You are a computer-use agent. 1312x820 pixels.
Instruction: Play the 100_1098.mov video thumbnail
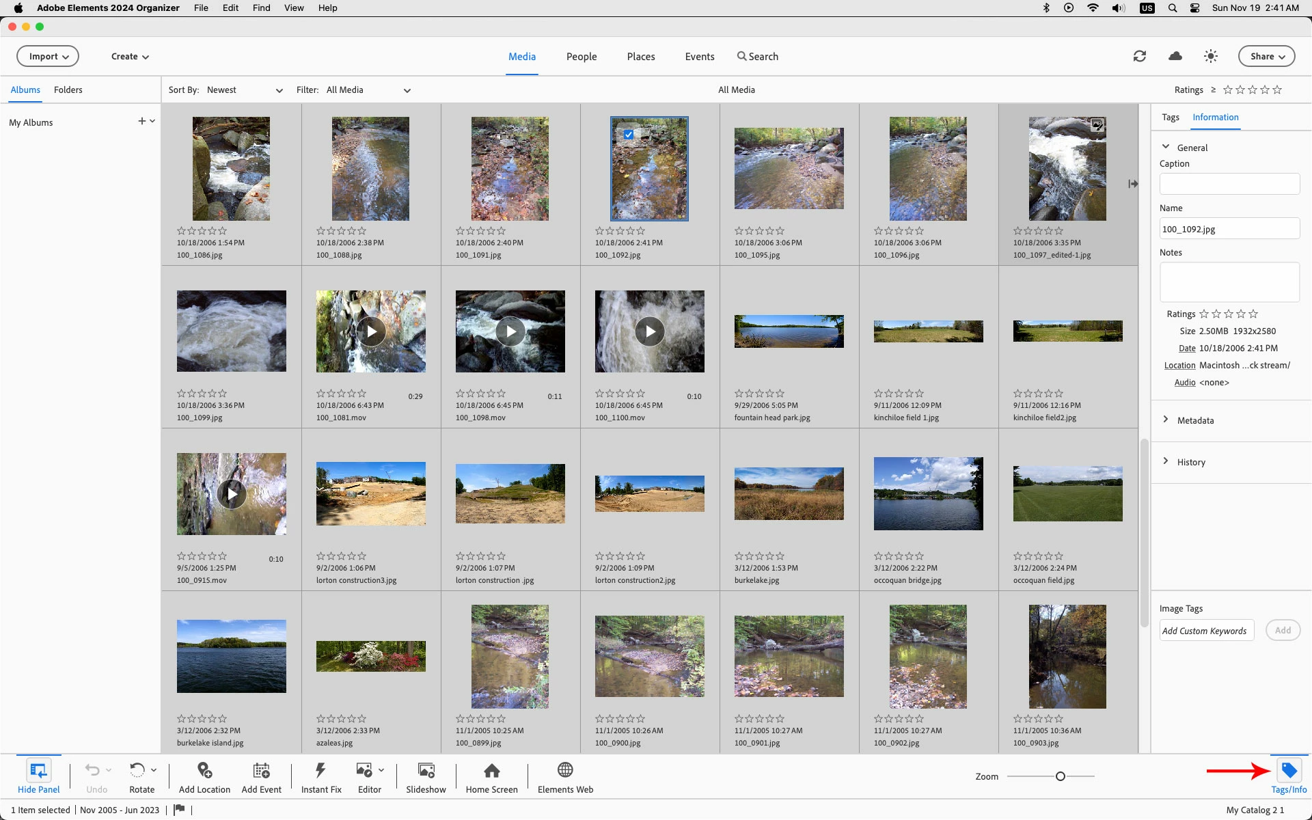510,331
